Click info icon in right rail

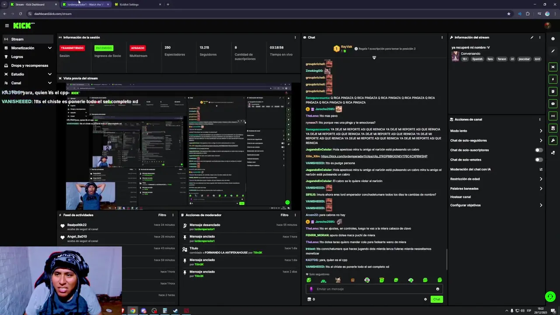tap(553, 39)
